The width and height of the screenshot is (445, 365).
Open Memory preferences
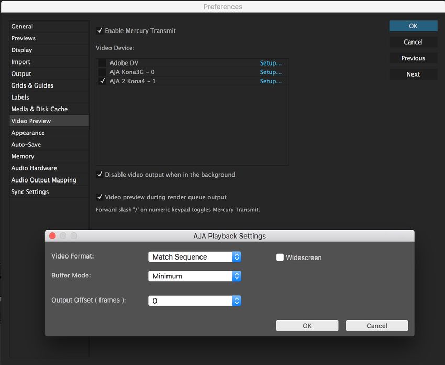click(49, 156)
